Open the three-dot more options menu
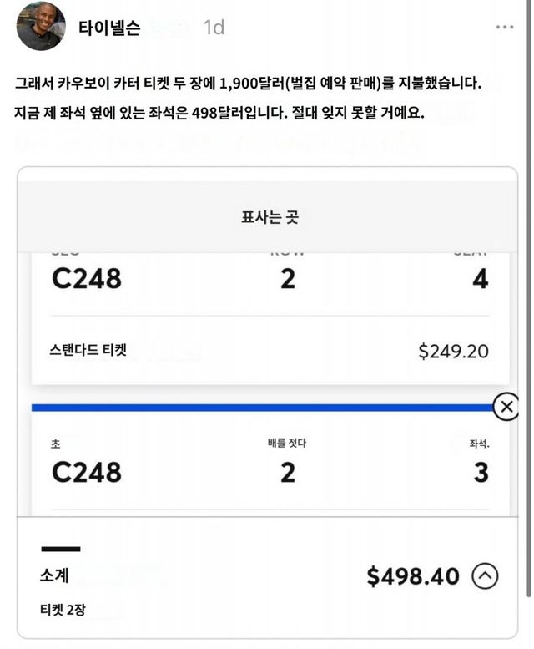The image size is (534, 649). pyautogui.click(x=505, y=28)
